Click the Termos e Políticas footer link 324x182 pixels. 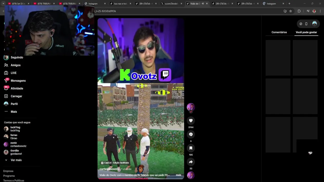tap(14, 180)
